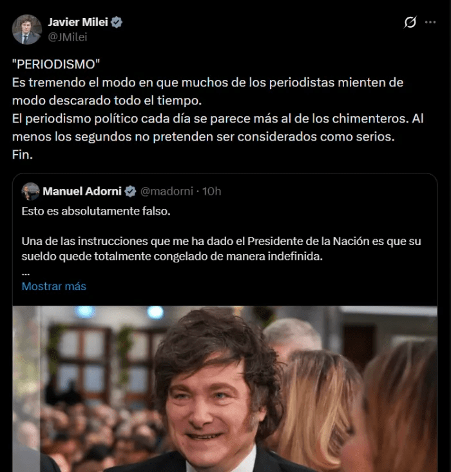The width and height of the screenshot is (451, 472).
Task: Open the quoted post's photo
Action: tap(224, 388)
